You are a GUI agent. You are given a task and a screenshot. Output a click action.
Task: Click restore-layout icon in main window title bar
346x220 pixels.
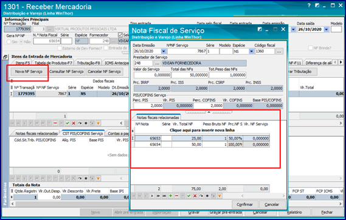(x=317, y=5)
